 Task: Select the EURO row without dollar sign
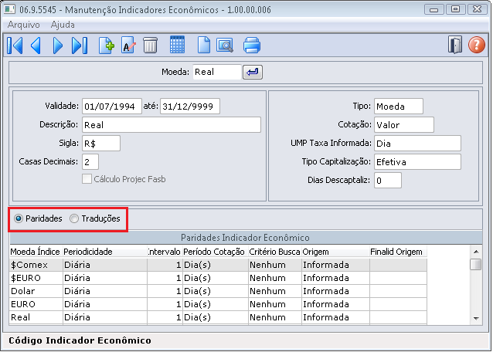(218, 305)
